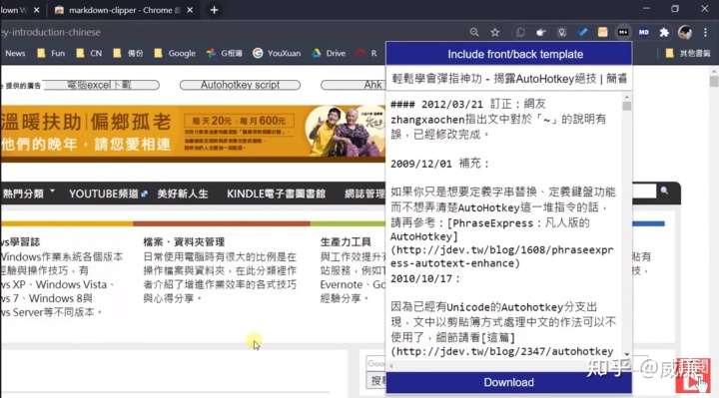
Task: Open the lightbulb pin extension icon
Action: (x=561, y=32)
